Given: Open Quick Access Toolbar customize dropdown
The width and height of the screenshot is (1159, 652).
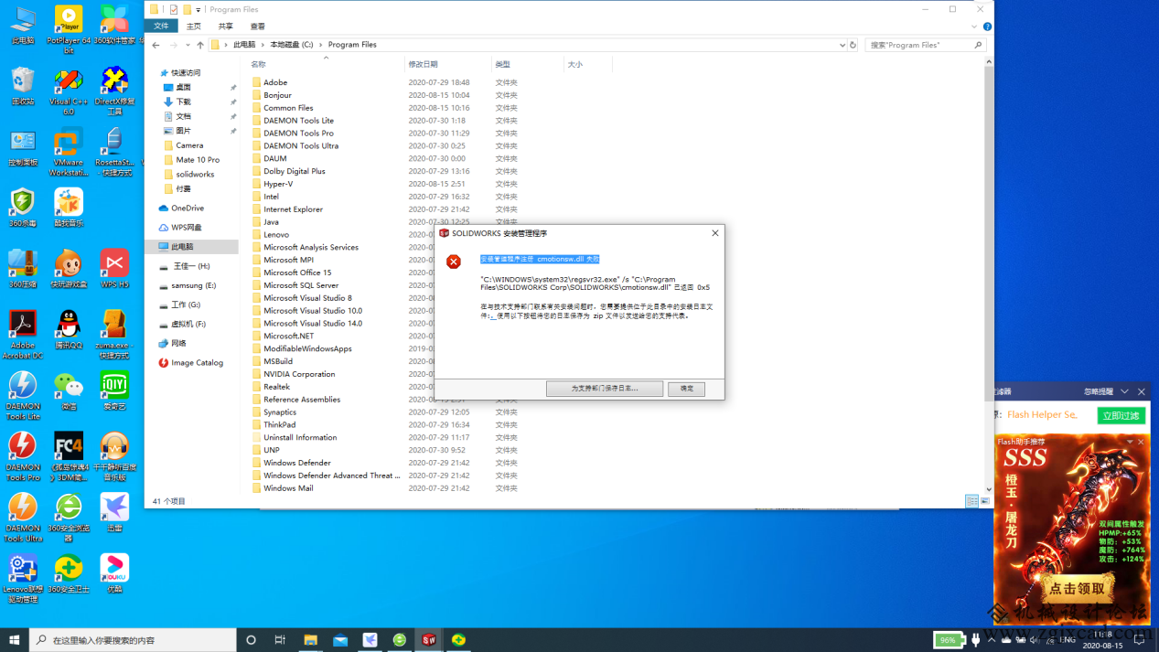Looking at the screenshot, I should (x=199, y=10).
